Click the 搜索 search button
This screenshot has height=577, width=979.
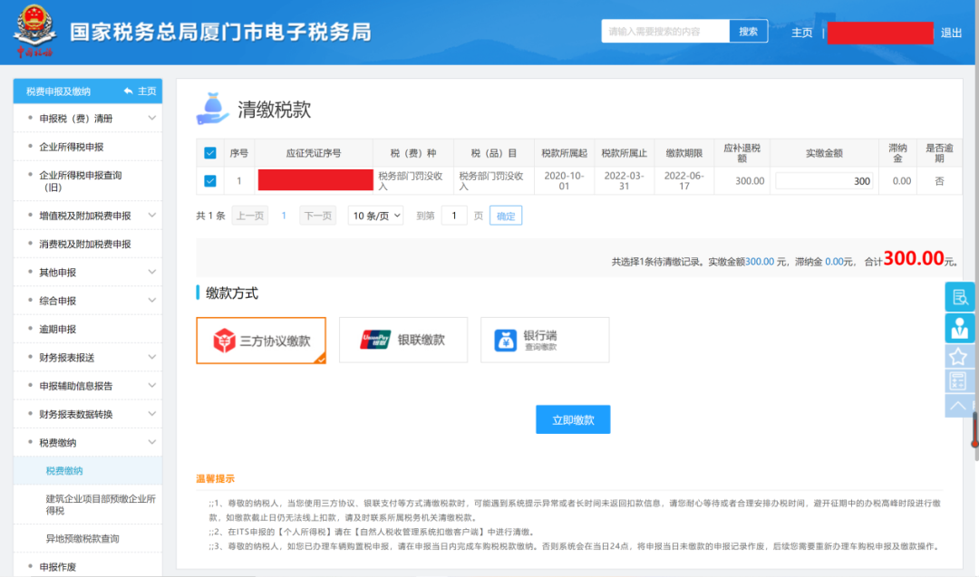click(748, 31)
